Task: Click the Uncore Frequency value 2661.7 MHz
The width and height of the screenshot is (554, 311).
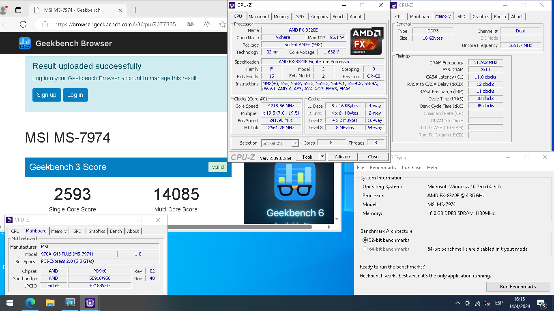Action: coord(520,45)
